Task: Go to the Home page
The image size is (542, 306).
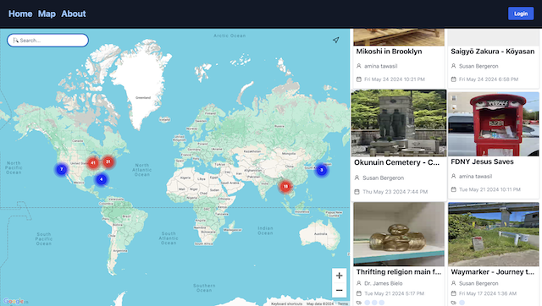Action: click(x=20, y=14)
